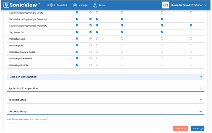
Task: Click the 'Usersetup Update' label
Action: point(19,65)
